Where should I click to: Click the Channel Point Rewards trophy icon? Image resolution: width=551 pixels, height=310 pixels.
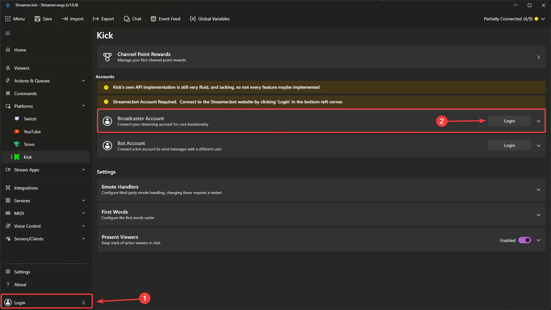pyautogui.click(x=107, y=57)
